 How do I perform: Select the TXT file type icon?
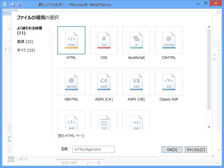point(104,120)
